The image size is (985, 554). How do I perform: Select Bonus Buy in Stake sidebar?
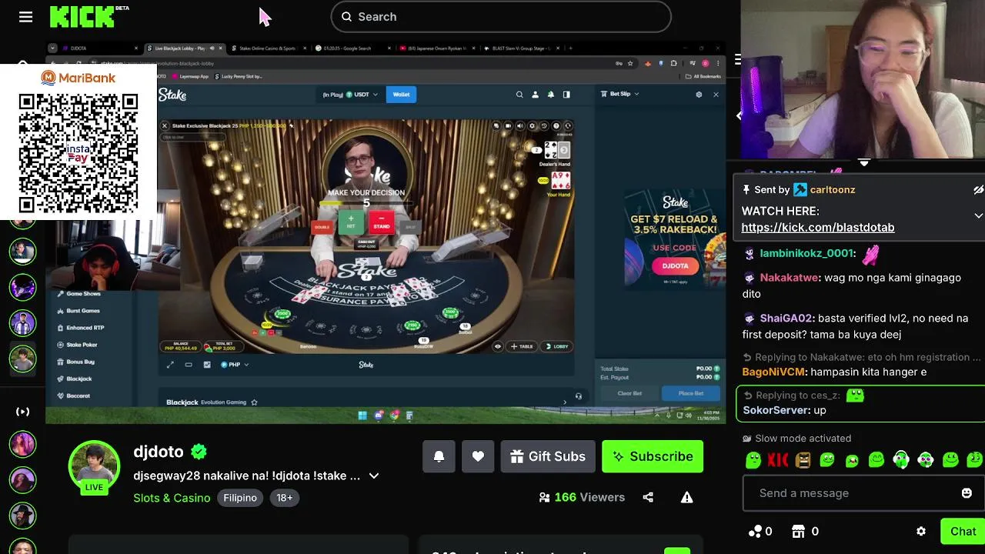[x=80, y=362]
